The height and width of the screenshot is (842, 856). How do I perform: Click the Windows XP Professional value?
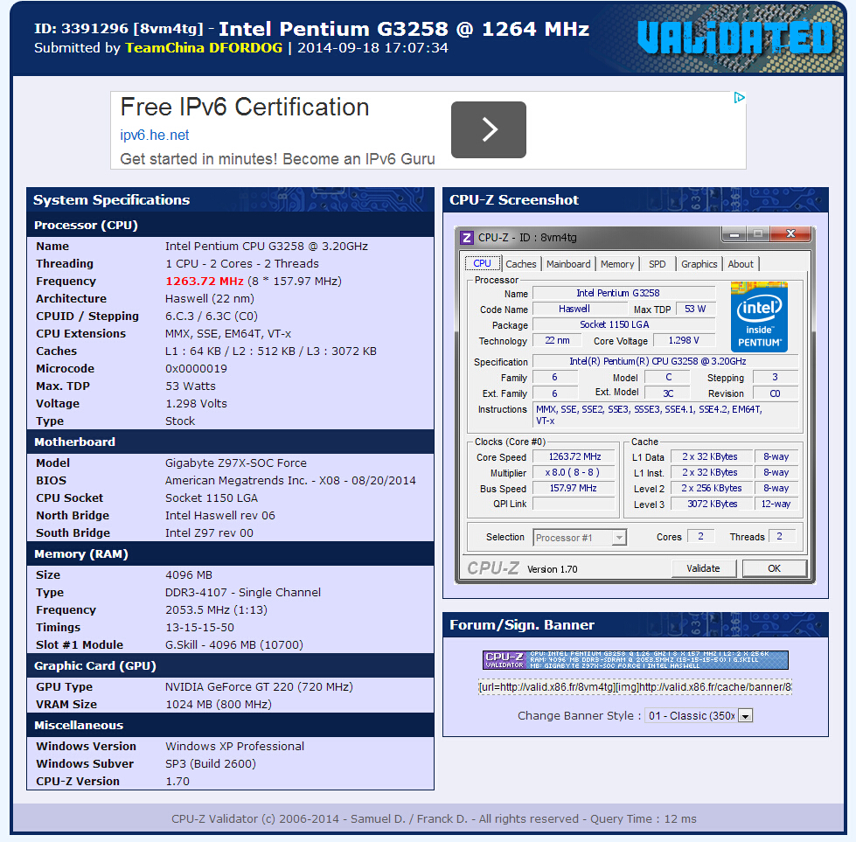[x=234, y=747]
